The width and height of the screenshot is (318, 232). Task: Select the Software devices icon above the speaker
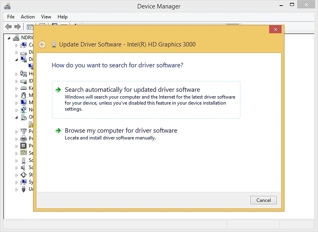24,160
